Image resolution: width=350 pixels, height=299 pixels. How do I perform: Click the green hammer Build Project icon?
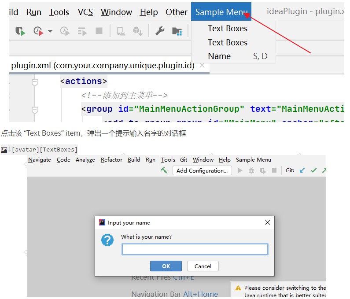(164, 170)
